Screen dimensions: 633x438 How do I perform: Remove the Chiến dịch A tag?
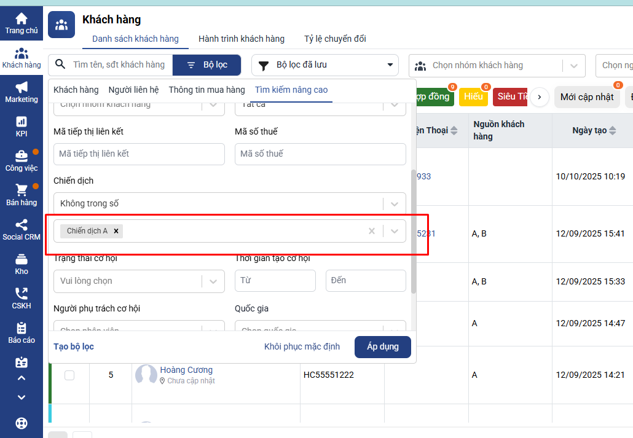[116, 231]
